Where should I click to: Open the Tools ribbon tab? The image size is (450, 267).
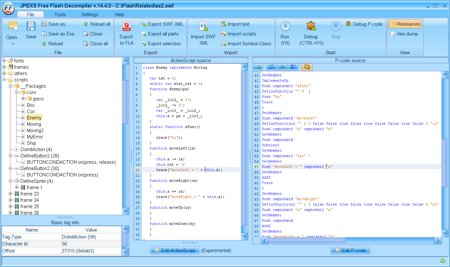60,15
